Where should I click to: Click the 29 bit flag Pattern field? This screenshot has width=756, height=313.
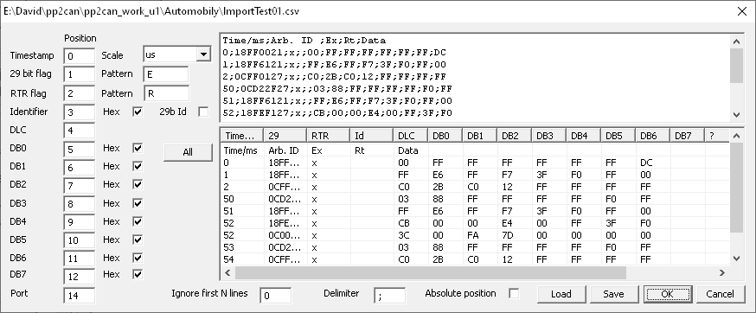tap(166, 74)
